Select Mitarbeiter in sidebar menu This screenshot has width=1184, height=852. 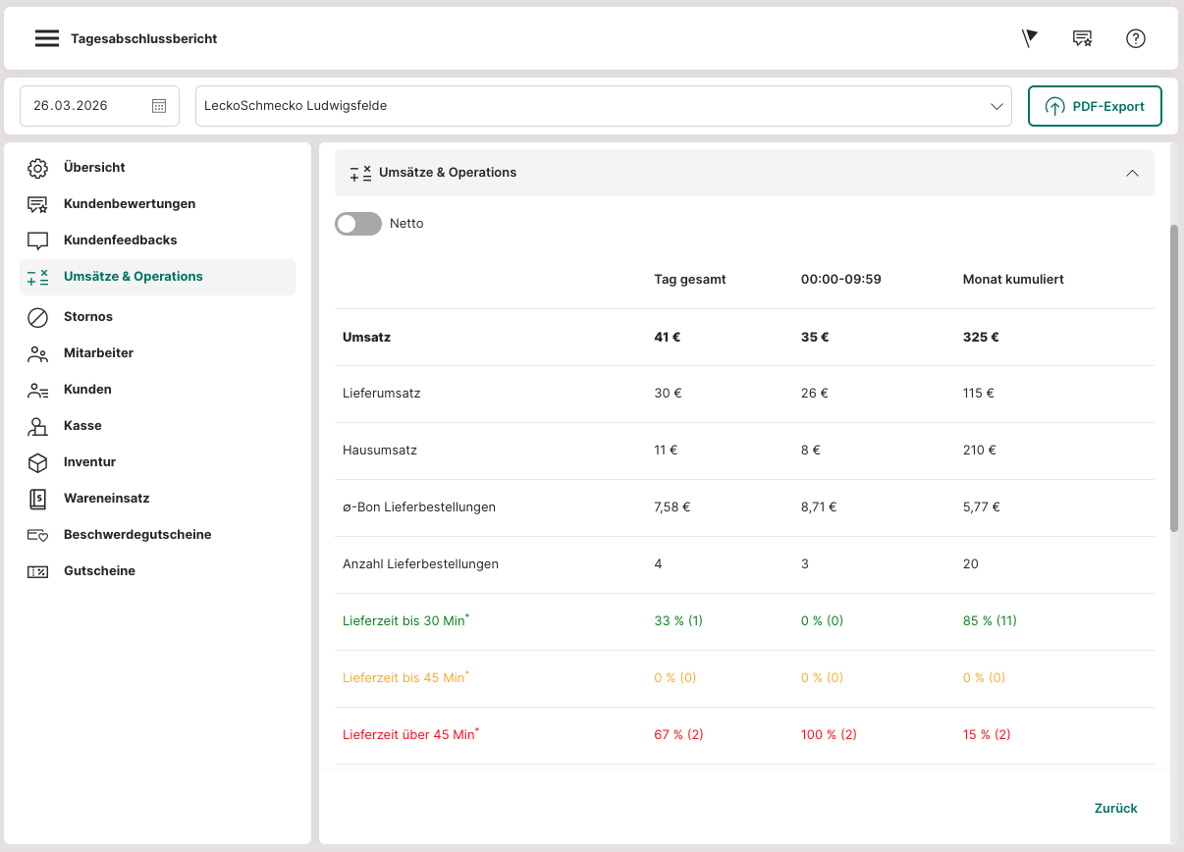tap(98, 353)
